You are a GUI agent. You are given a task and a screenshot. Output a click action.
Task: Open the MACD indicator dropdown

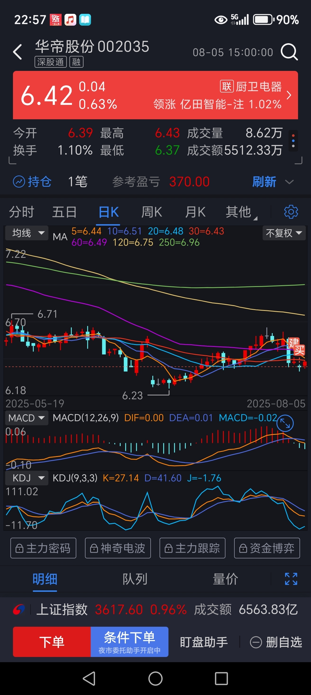pos(27,418)
